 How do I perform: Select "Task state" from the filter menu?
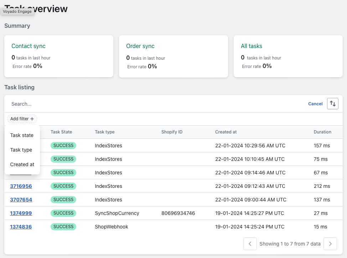tap(22, 135)
